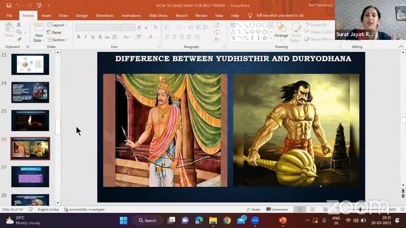This screenshot has width=406, height=228.
Task: Select slide 27 thumbnail
Action: point(30,177)
